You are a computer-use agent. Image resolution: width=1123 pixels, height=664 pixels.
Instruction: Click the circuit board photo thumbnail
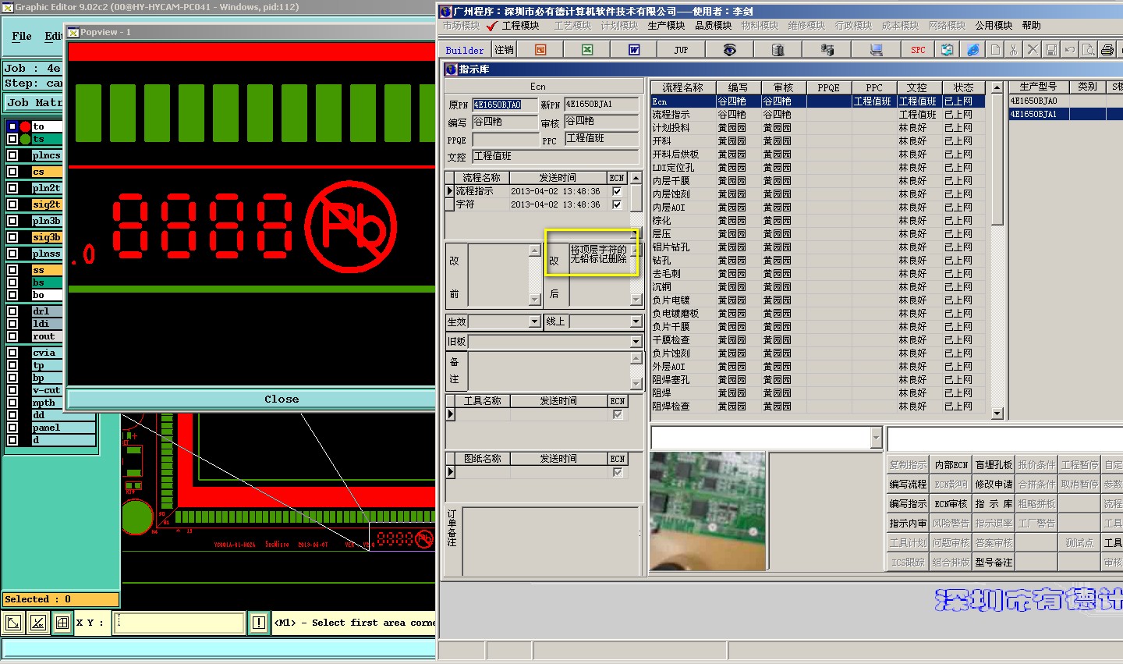(708, 511)
